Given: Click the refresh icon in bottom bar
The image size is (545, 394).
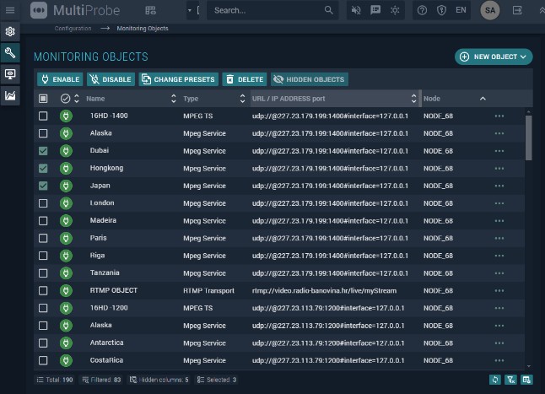Looking at the screenshot, I should click(495, 380).
